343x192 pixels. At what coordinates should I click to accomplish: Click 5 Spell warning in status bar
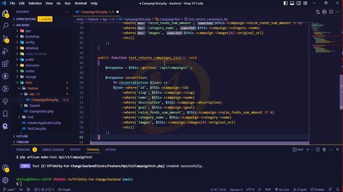pyautogui.click(x=300, y=190)
